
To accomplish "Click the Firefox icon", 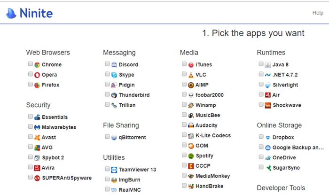I will coord(37,85).
